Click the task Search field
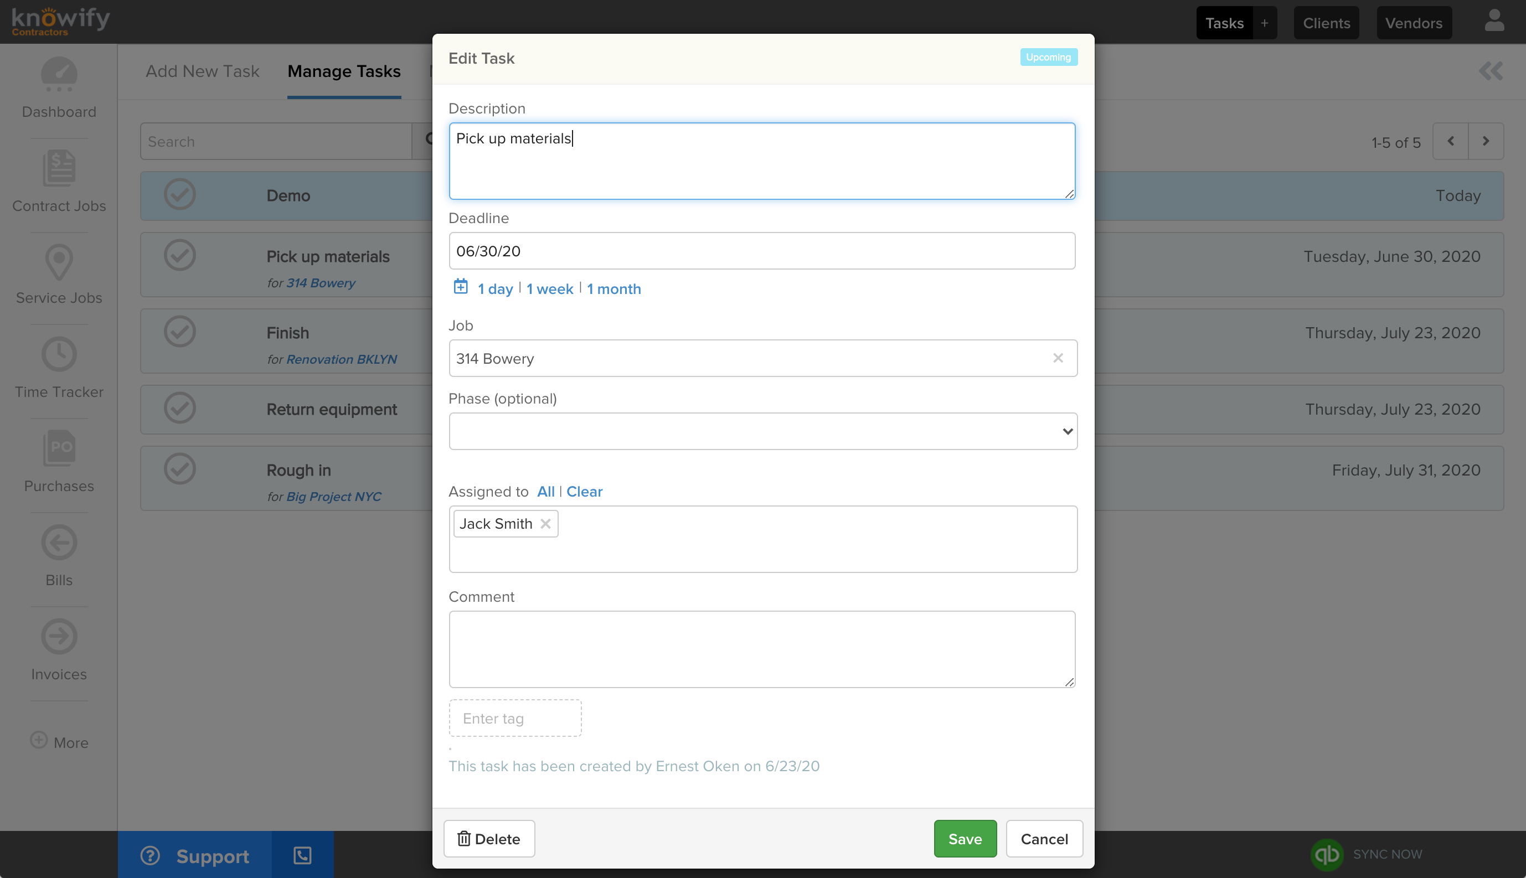The width and height of the screenshot is (1526, 878). (276, 141)
